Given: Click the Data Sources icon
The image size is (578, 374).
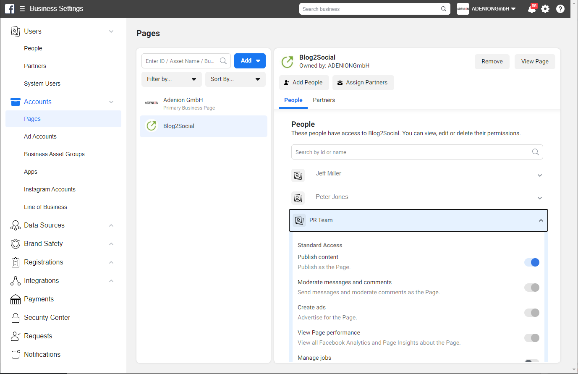Looking at the screenshot, I should tap(16, 225).
